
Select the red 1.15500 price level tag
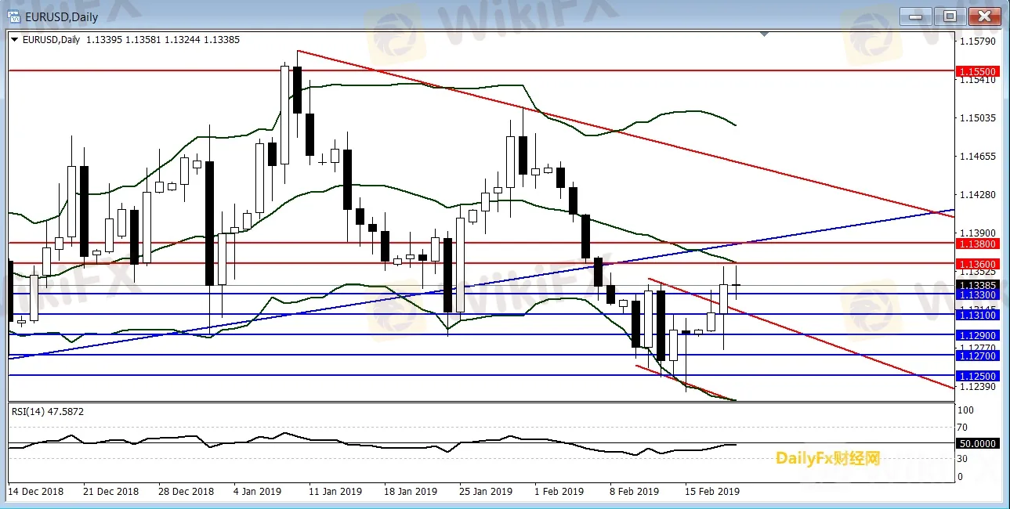977,70
